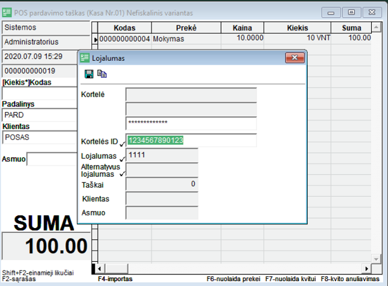Click the horizontal scrollbar thumb
Image resolution: width=388 pixels, height=286 pixels.
[x=116, y=269]
